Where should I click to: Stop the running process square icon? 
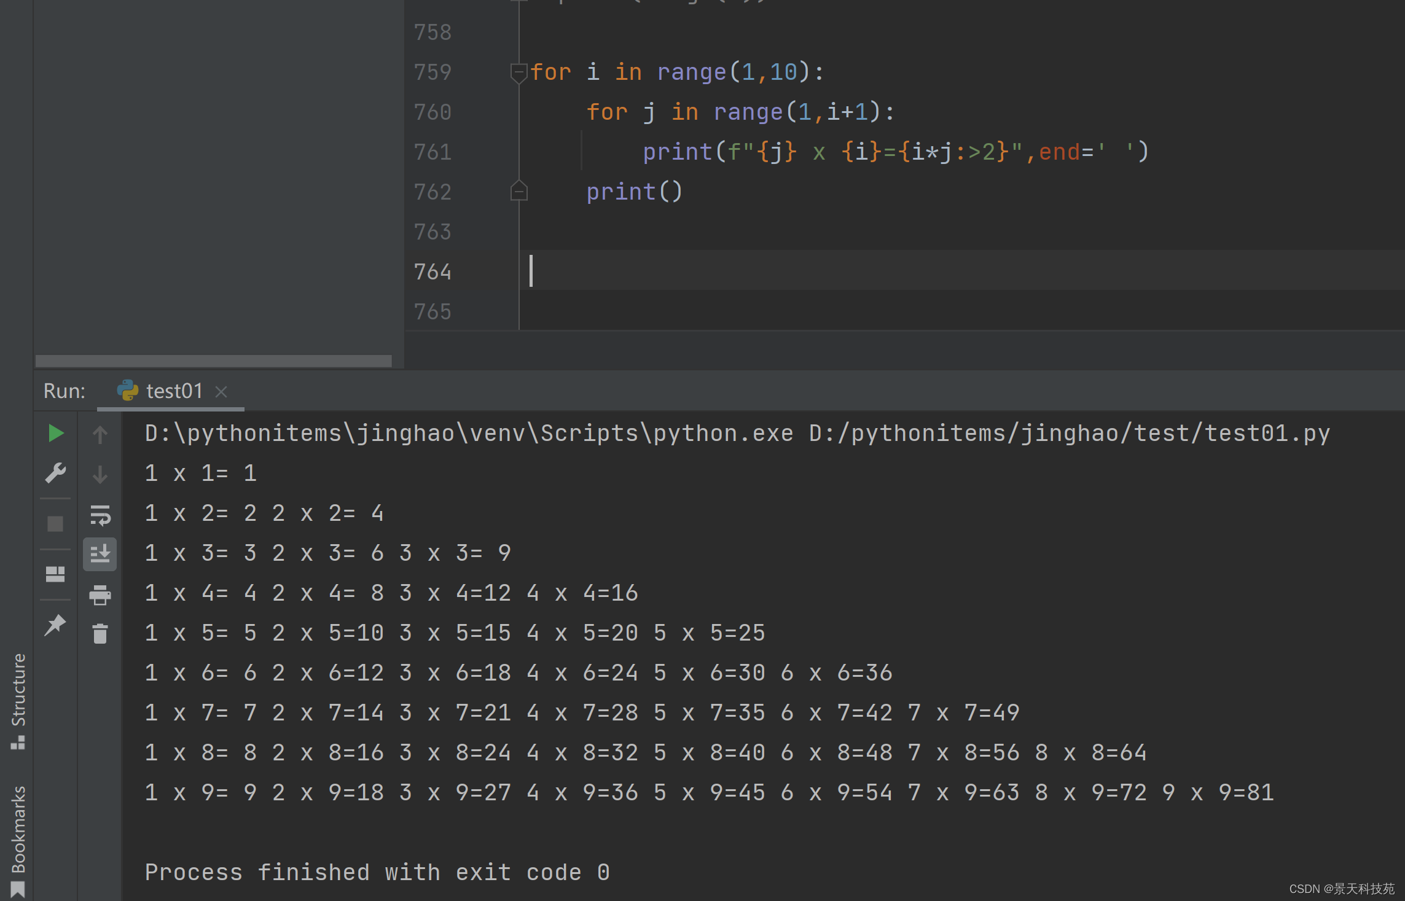point(55,524)
